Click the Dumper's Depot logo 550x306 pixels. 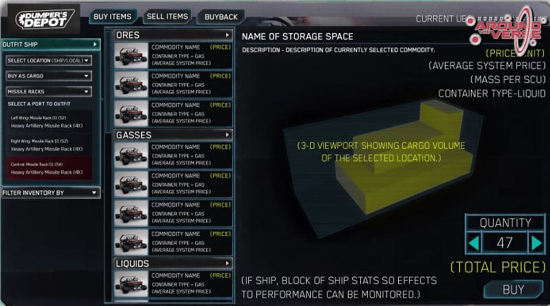coord(45,19)
